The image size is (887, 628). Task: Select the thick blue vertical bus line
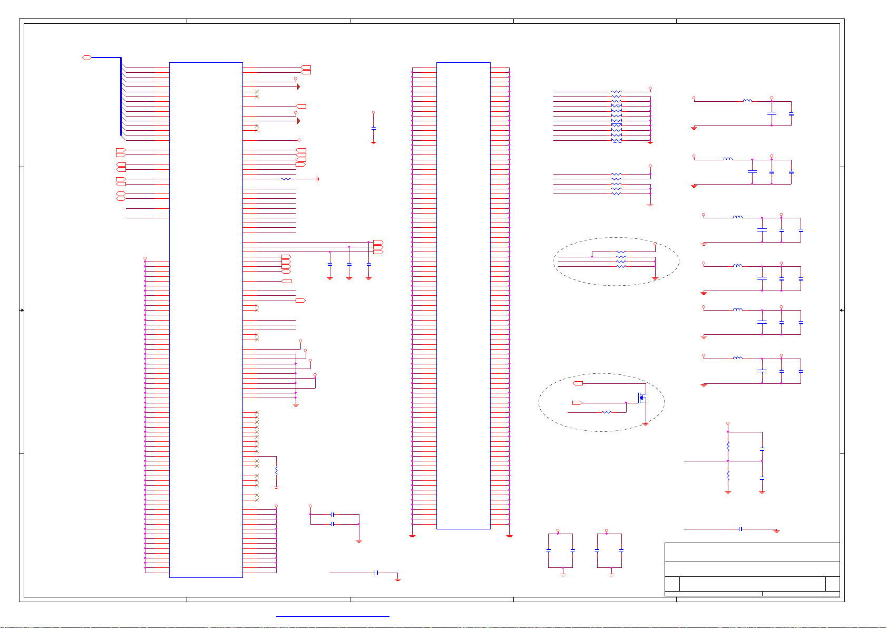(x=121, y=96)
